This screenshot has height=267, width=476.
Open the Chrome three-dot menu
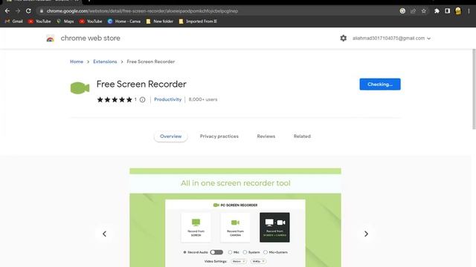(x=469, y=11)
